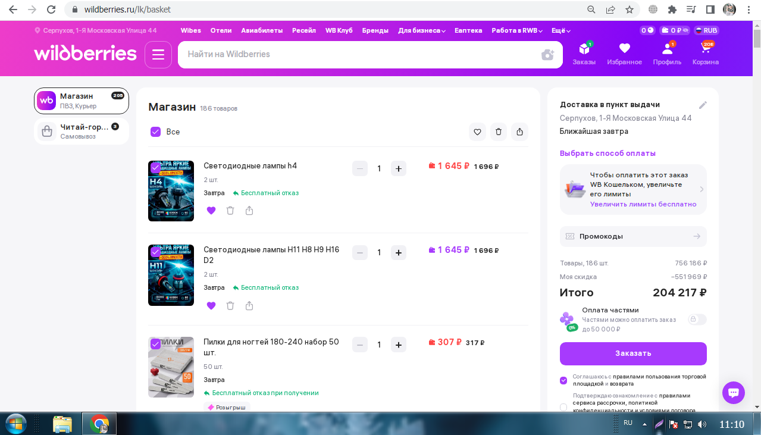Viewport: 761px width, 435px height.
Task: Toggle favorite heart for Светодиодные лампы h4
Action: coord(211,211)
